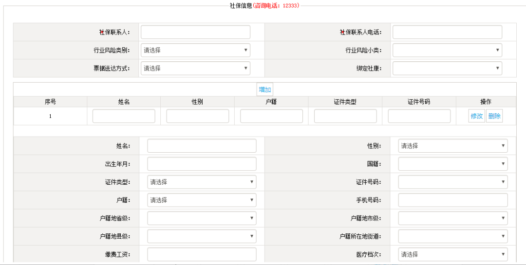Open the 证件类型 dropdown in the detail form
Screen dimensions: 526x265
click(x=202, y=182)
